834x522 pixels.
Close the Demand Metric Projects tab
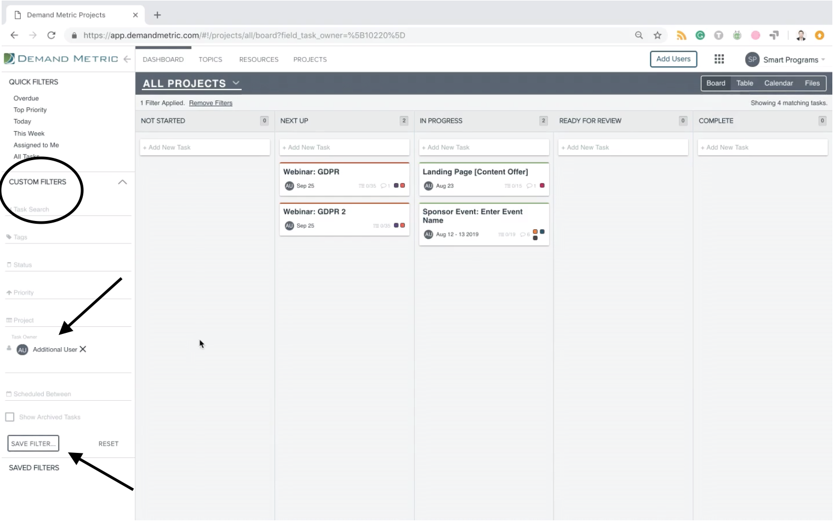pyautogui.click(x=135, y=15)
